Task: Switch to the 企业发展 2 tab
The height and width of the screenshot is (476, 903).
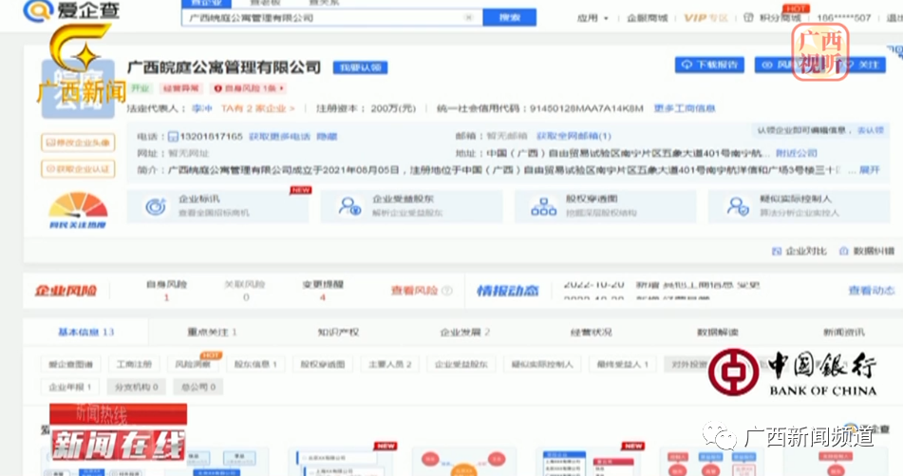Action: point(464,332)
